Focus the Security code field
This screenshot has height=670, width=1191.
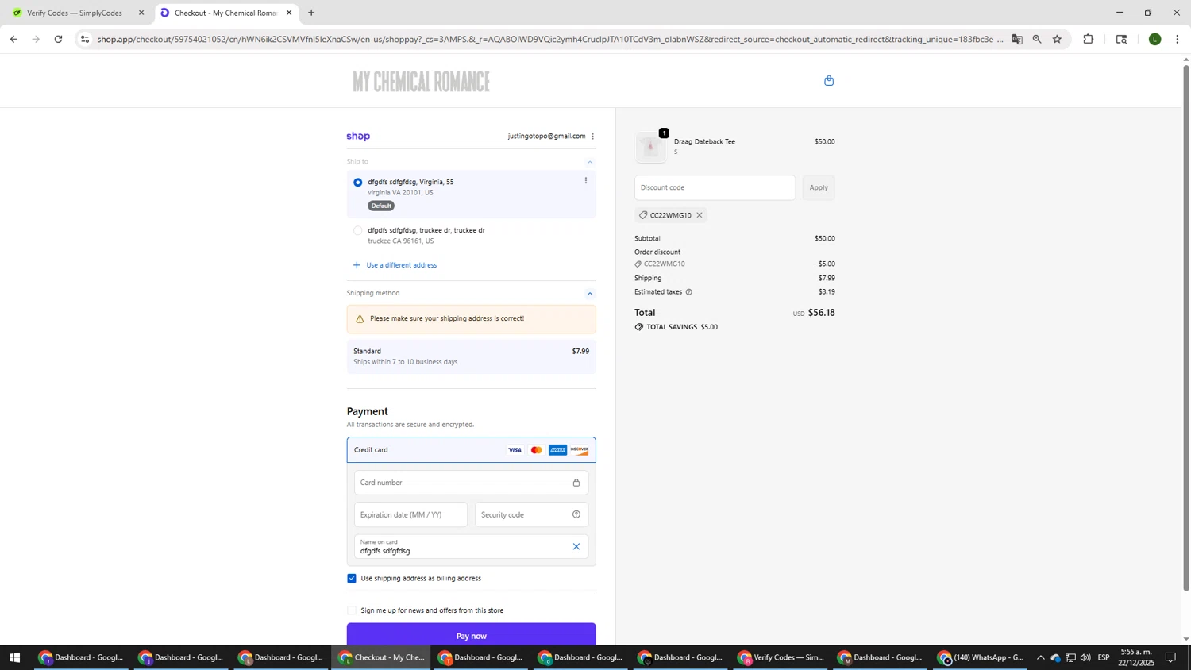pyautogui.click(x=531, y=514)
